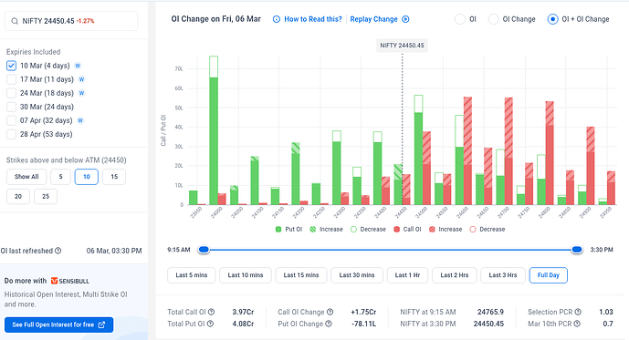Check the 07 Apr (32 days) expiry
Screen dimensions: 629x340
pyautogui.click(x=11, y=120)
